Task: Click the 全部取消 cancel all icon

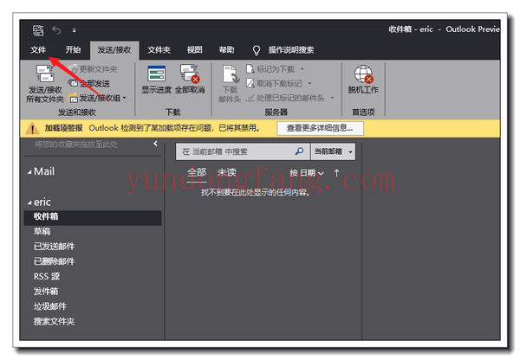Action: pos(190,74)
